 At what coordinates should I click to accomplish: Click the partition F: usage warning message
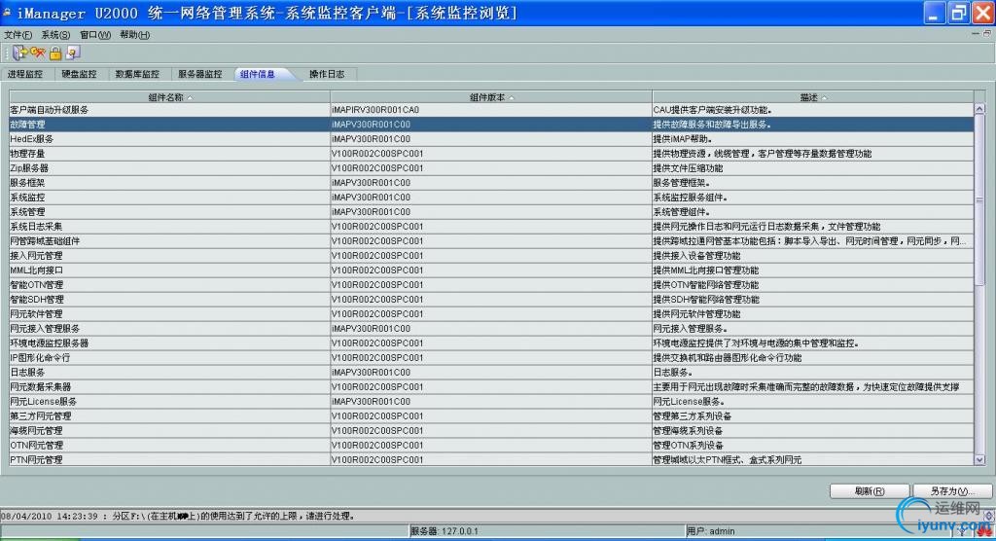[178, 517]
